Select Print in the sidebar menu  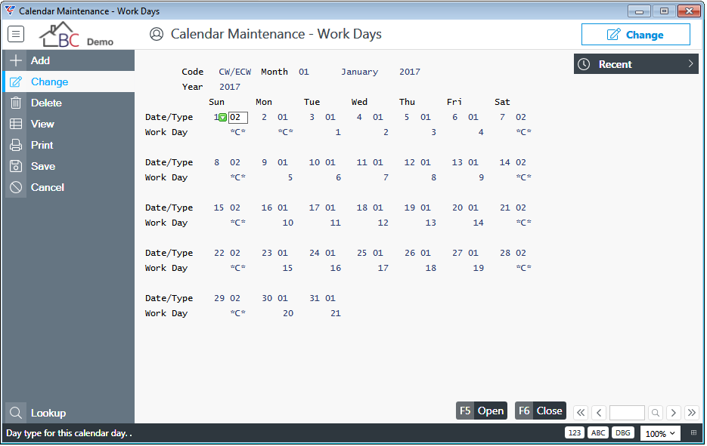(69, 145)
